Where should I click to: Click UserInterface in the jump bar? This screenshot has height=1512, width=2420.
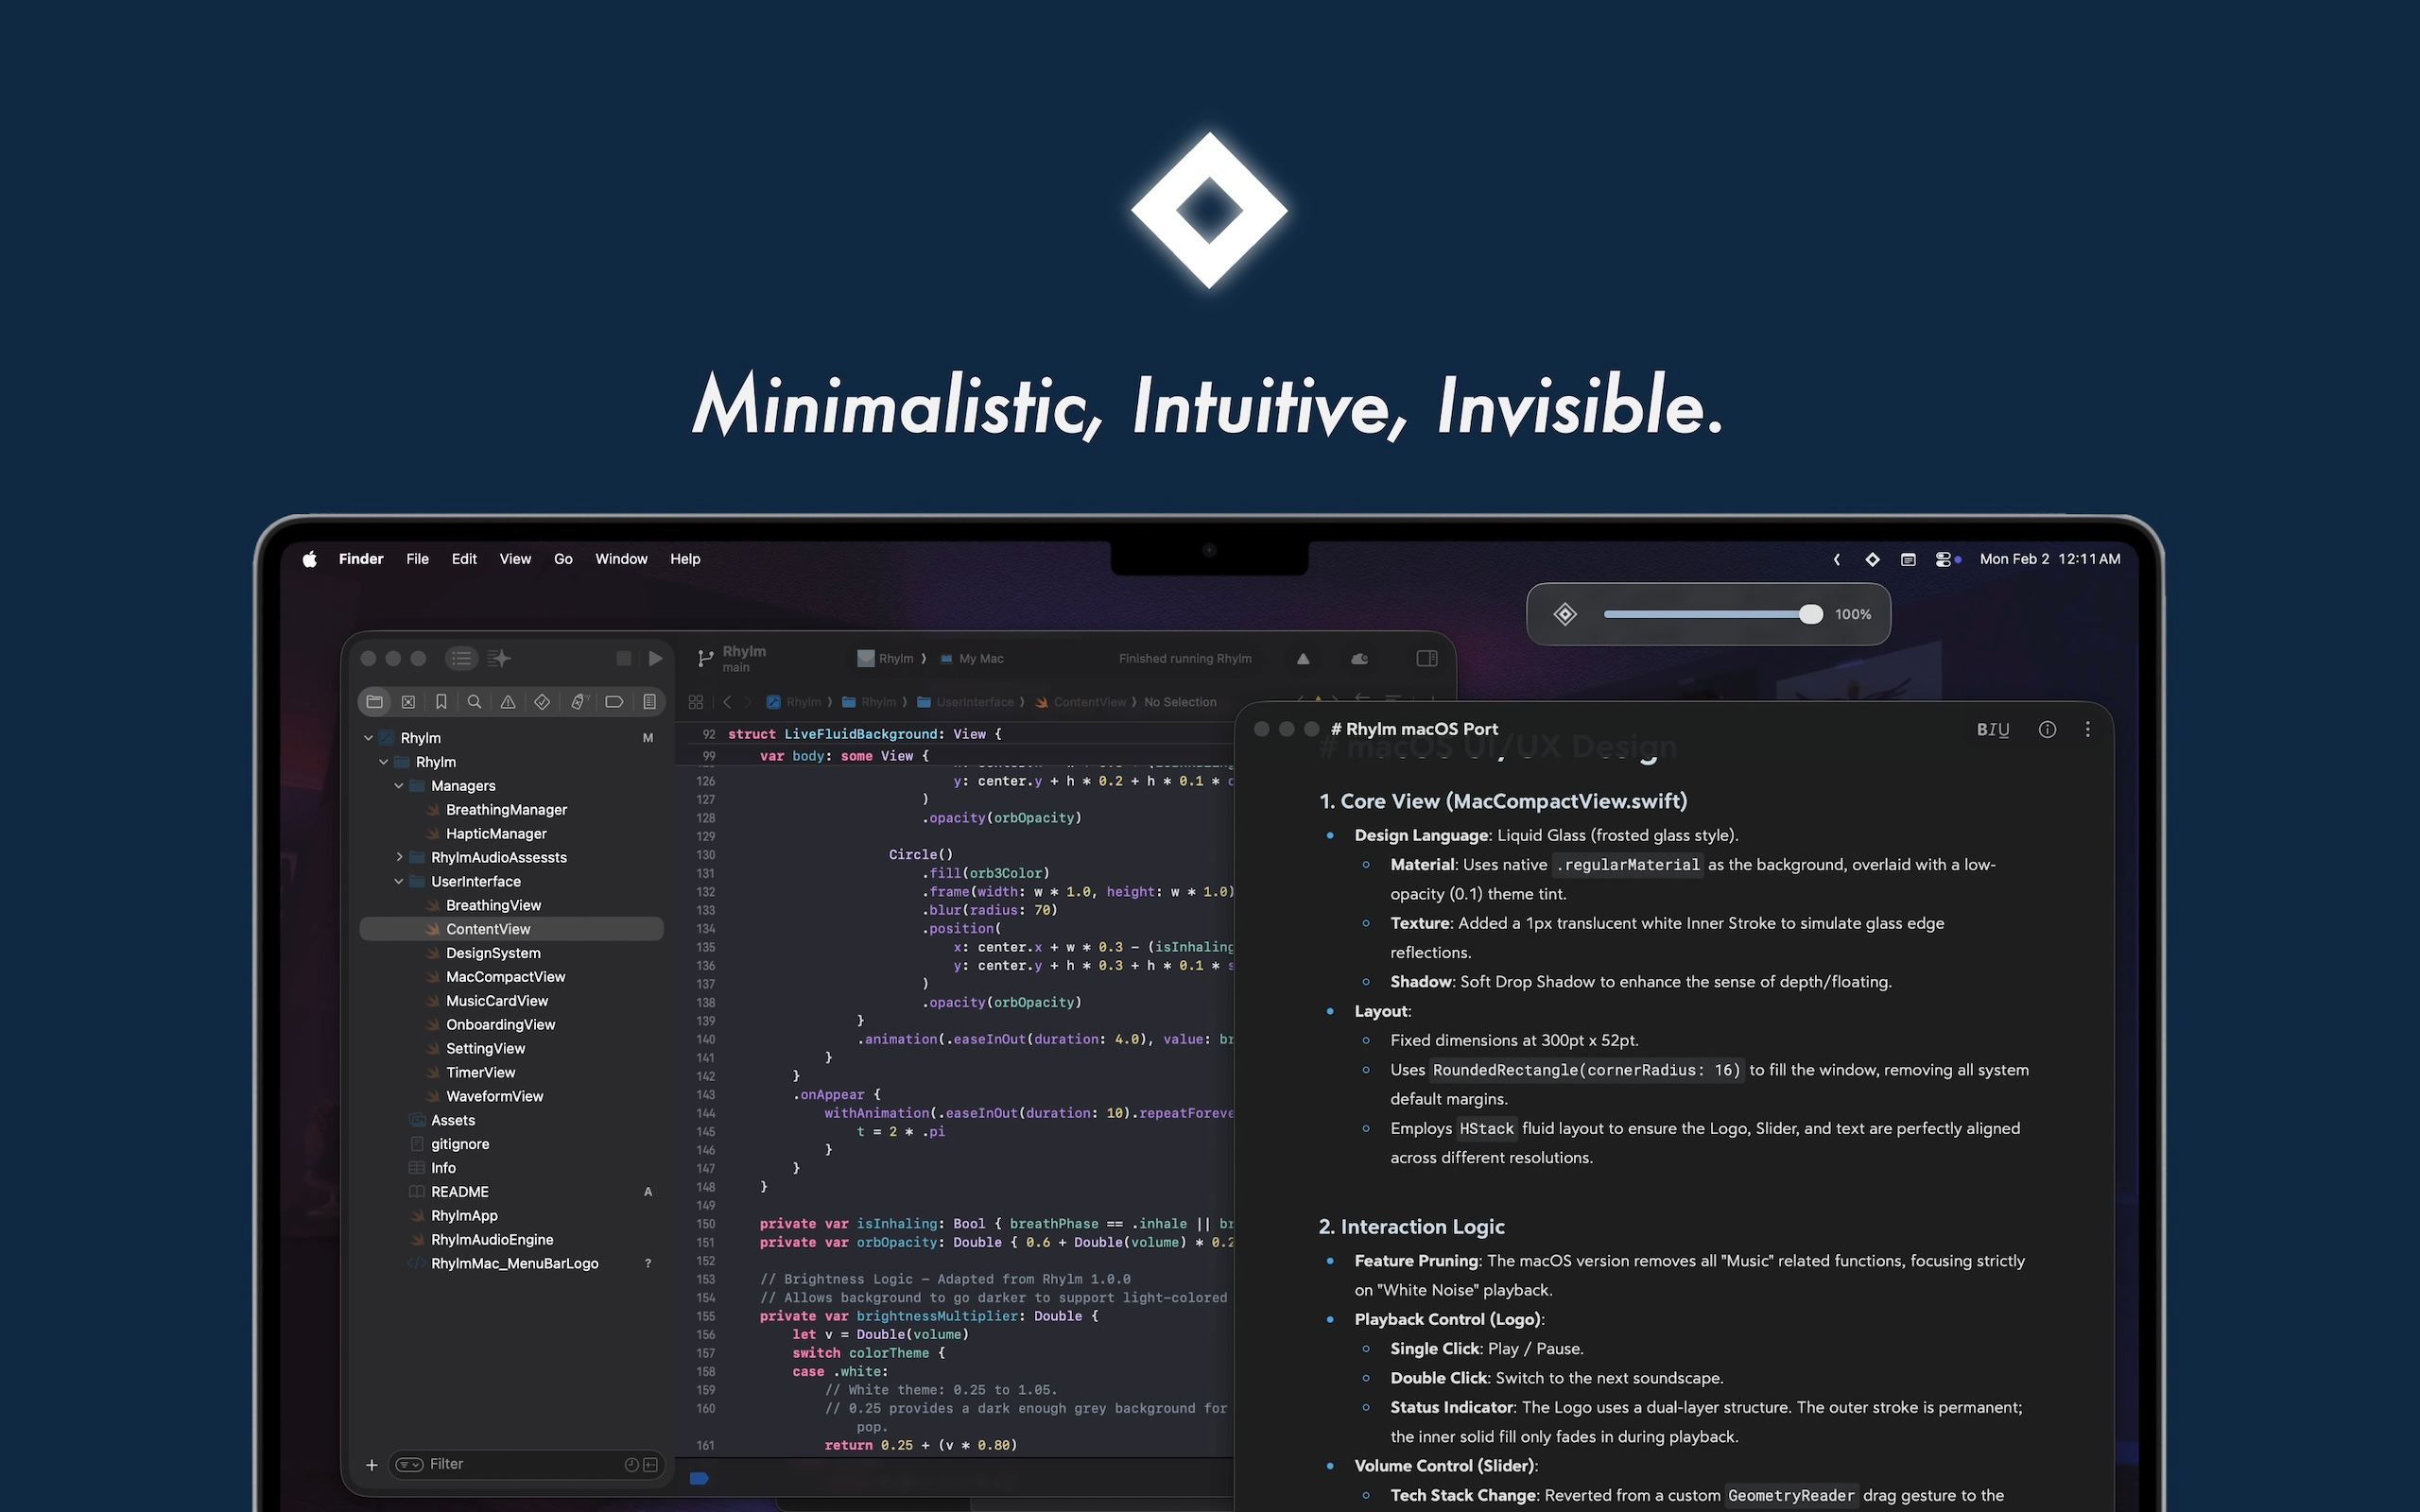pos(965,702)
